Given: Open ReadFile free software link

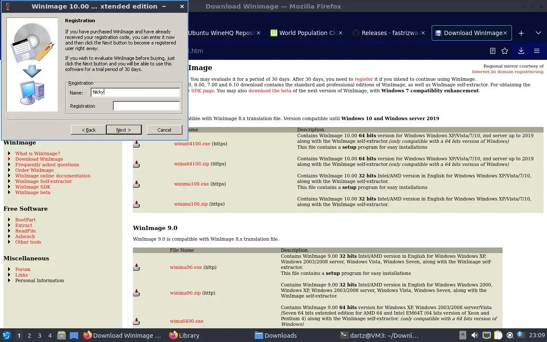Looking at the screenshot, I should coord(26,231).
